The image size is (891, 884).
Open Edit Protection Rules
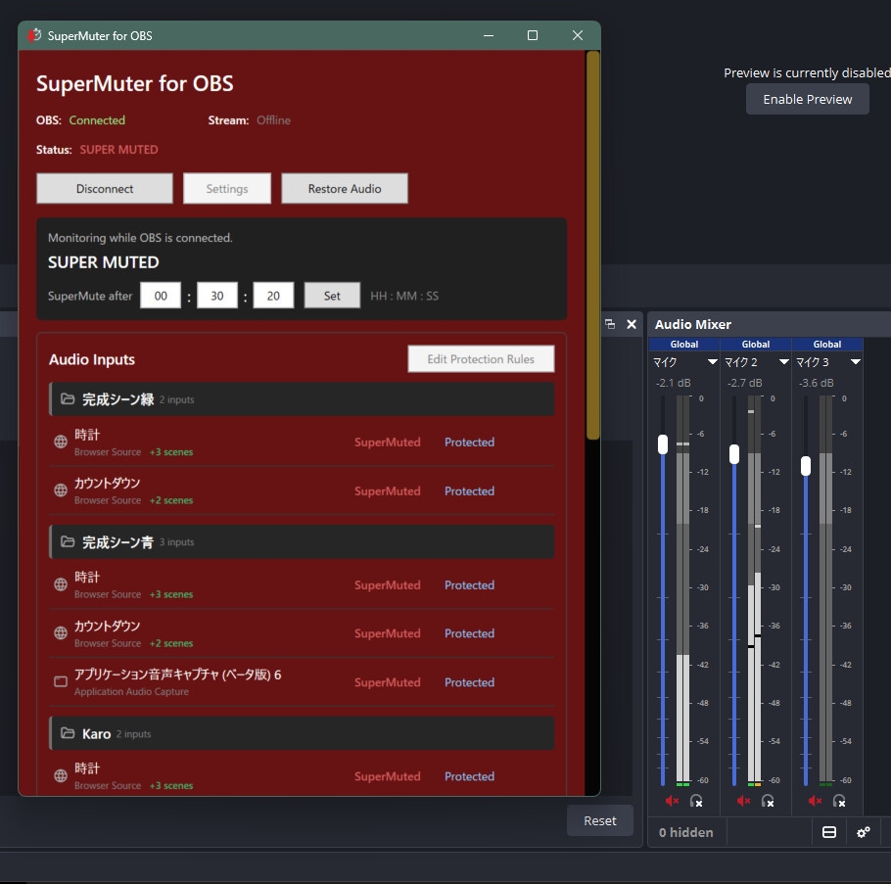tap(481, 359)
